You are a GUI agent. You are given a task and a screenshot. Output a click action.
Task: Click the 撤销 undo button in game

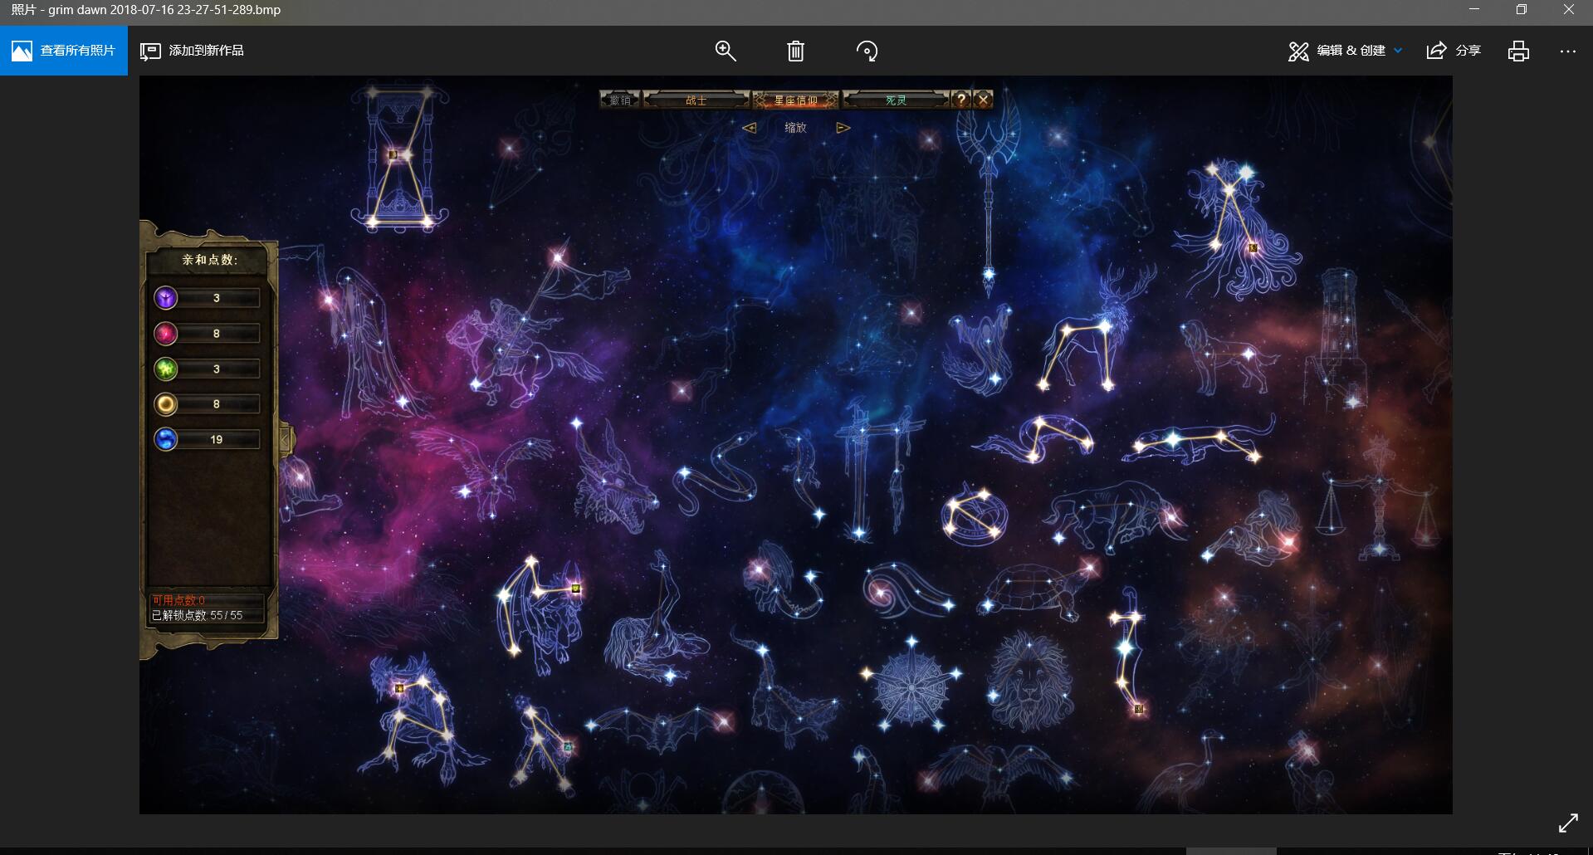point(619,100)
